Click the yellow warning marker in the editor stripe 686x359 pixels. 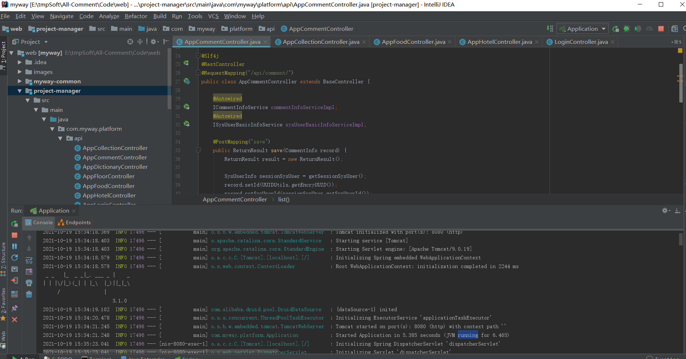point(680,51)
